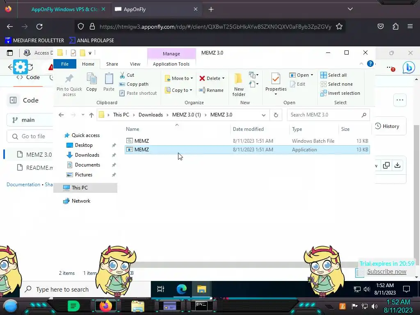Click History in the GitHub page
This screenshot has width=420, height=315.
[x=387, y=126]
